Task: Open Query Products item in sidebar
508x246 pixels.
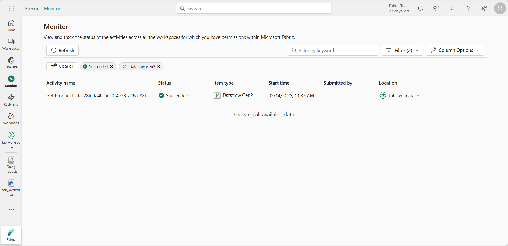Action: (x=11, y=165)
